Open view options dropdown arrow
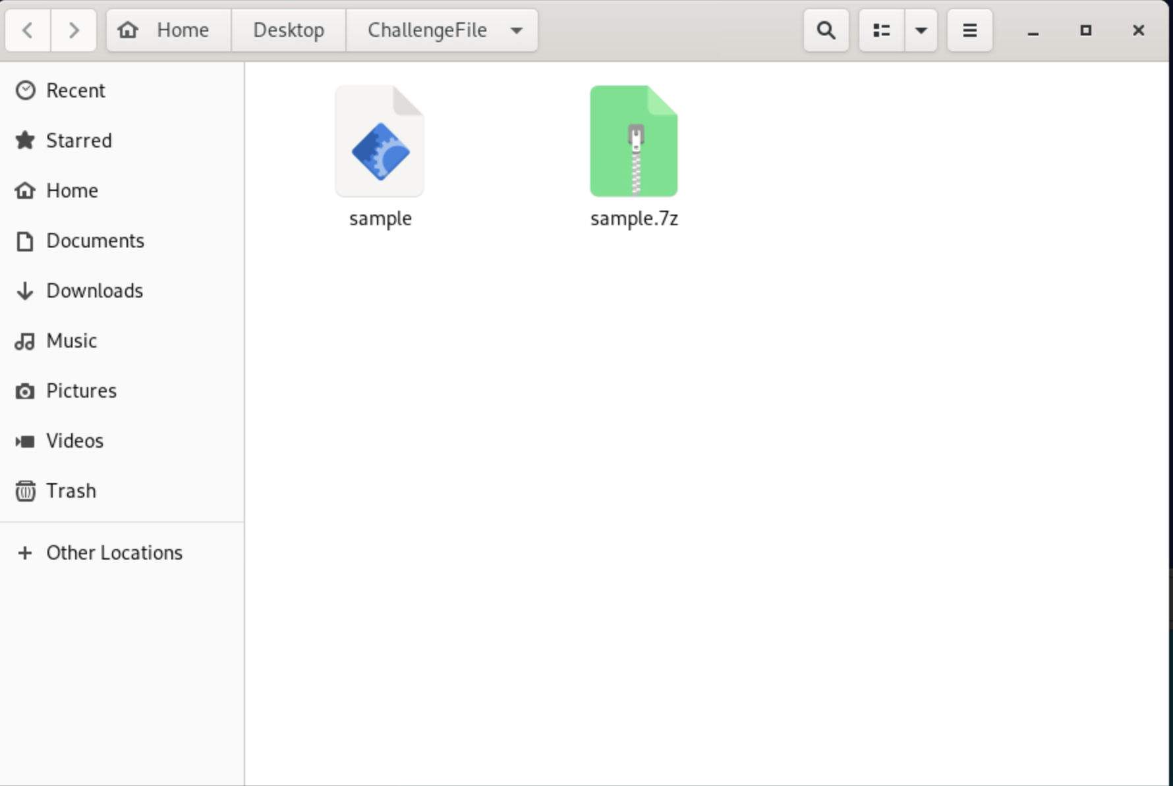 921,30
